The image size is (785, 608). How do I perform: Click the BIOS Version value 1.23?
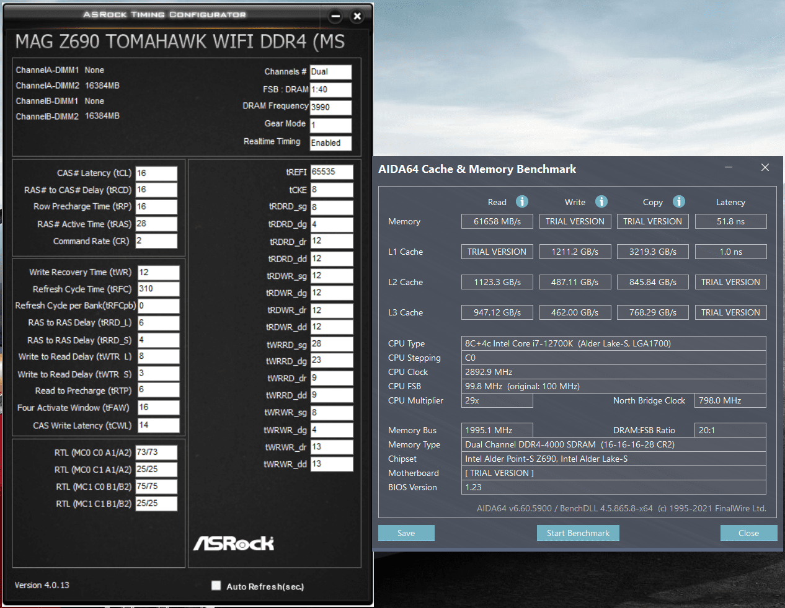(x=614, y=487)
